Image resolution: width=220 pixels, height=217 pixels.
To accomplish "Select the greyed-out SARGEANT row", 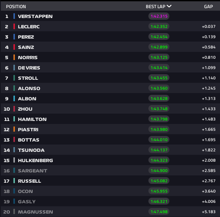I will point(110,171).
